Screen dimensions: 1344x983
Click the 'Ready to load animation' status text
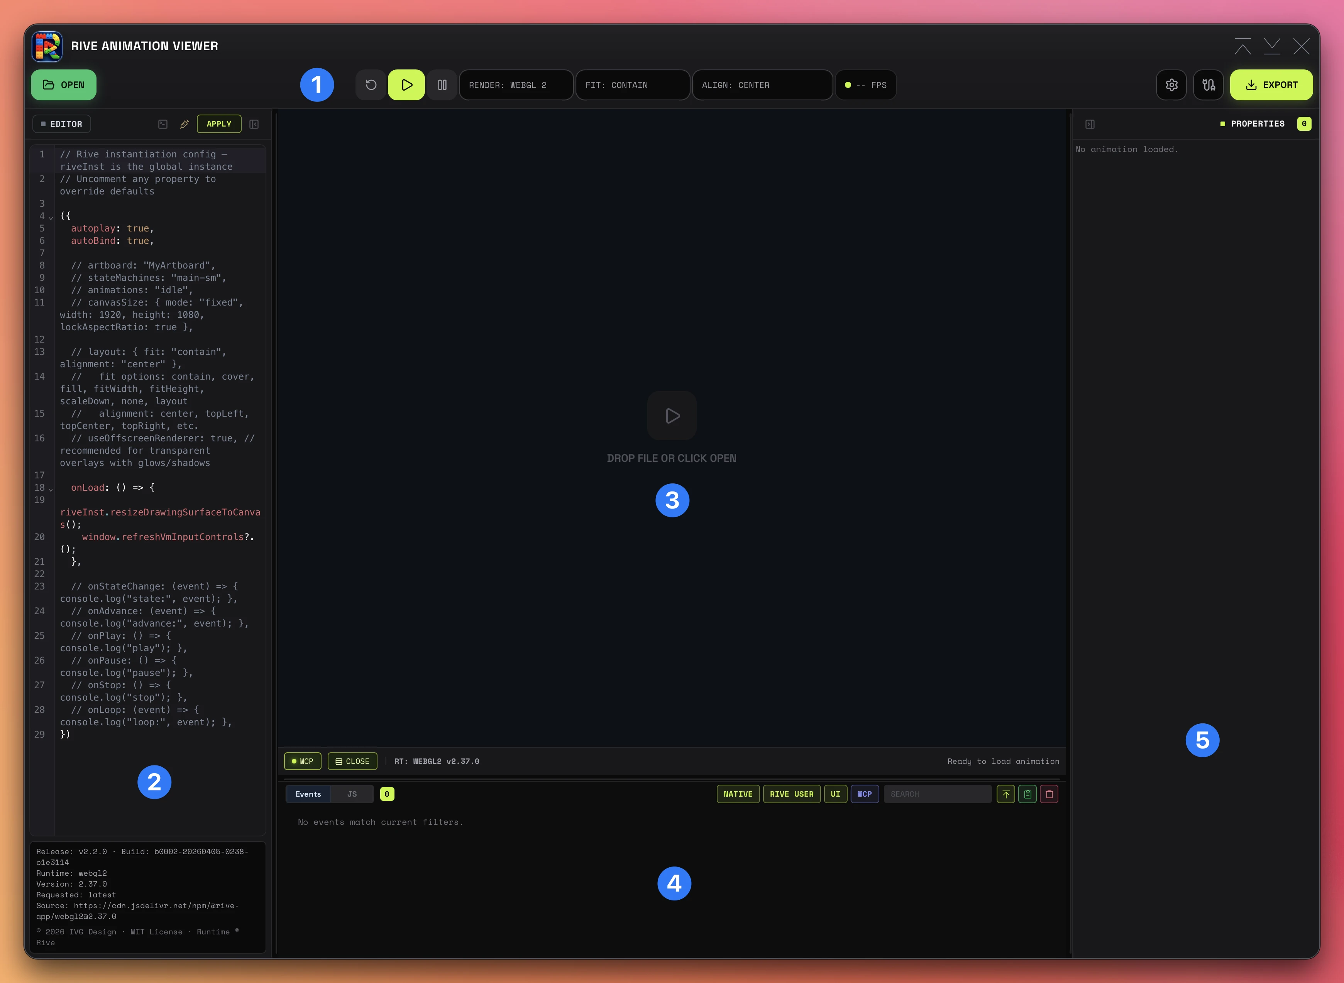pyautogui.click(x=1004, y=761)
